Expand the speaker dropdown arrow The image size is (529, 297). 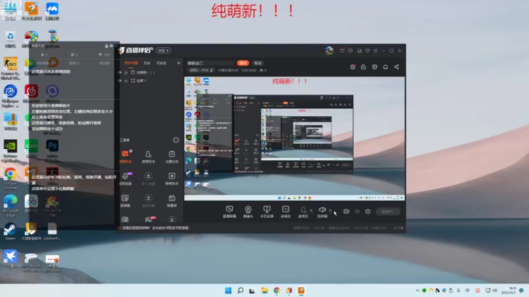point(330,211)
